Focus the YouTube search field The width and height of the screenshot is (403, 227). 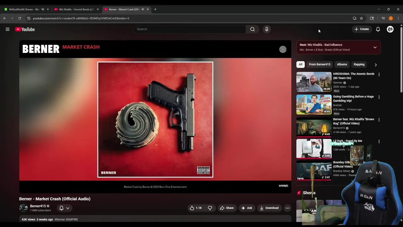pos(190,29)
